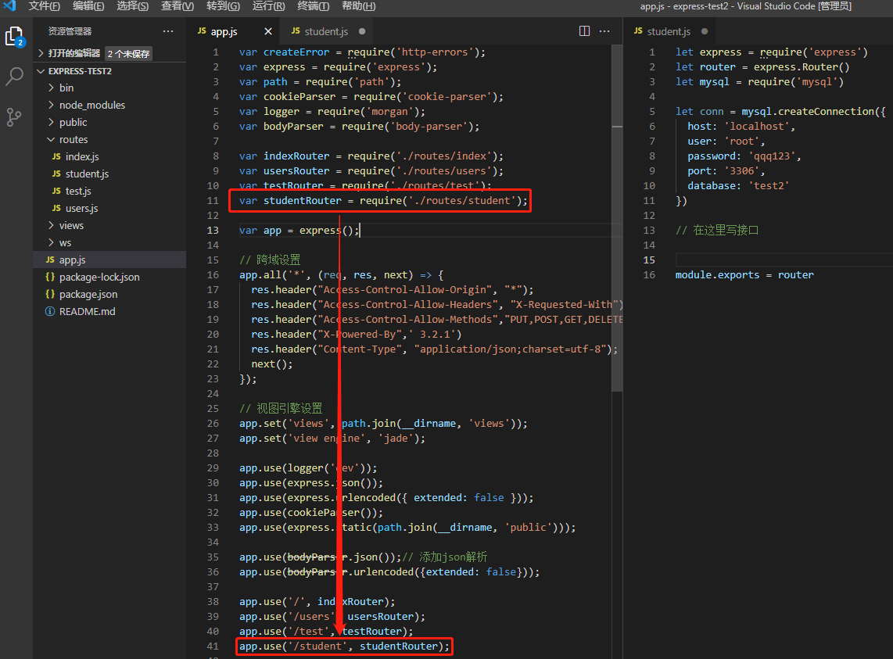Open the Source Control view
The image size is (893, 659).
point(14,116)
